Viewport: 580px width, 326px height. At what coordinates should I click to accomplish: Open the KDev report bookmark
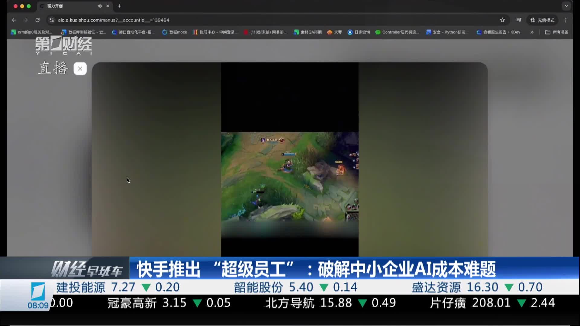pos(498,32)
